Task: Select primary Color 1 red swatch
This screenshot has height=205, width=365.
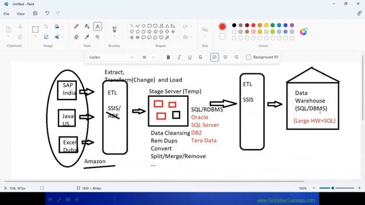Action: coord(222,27)
